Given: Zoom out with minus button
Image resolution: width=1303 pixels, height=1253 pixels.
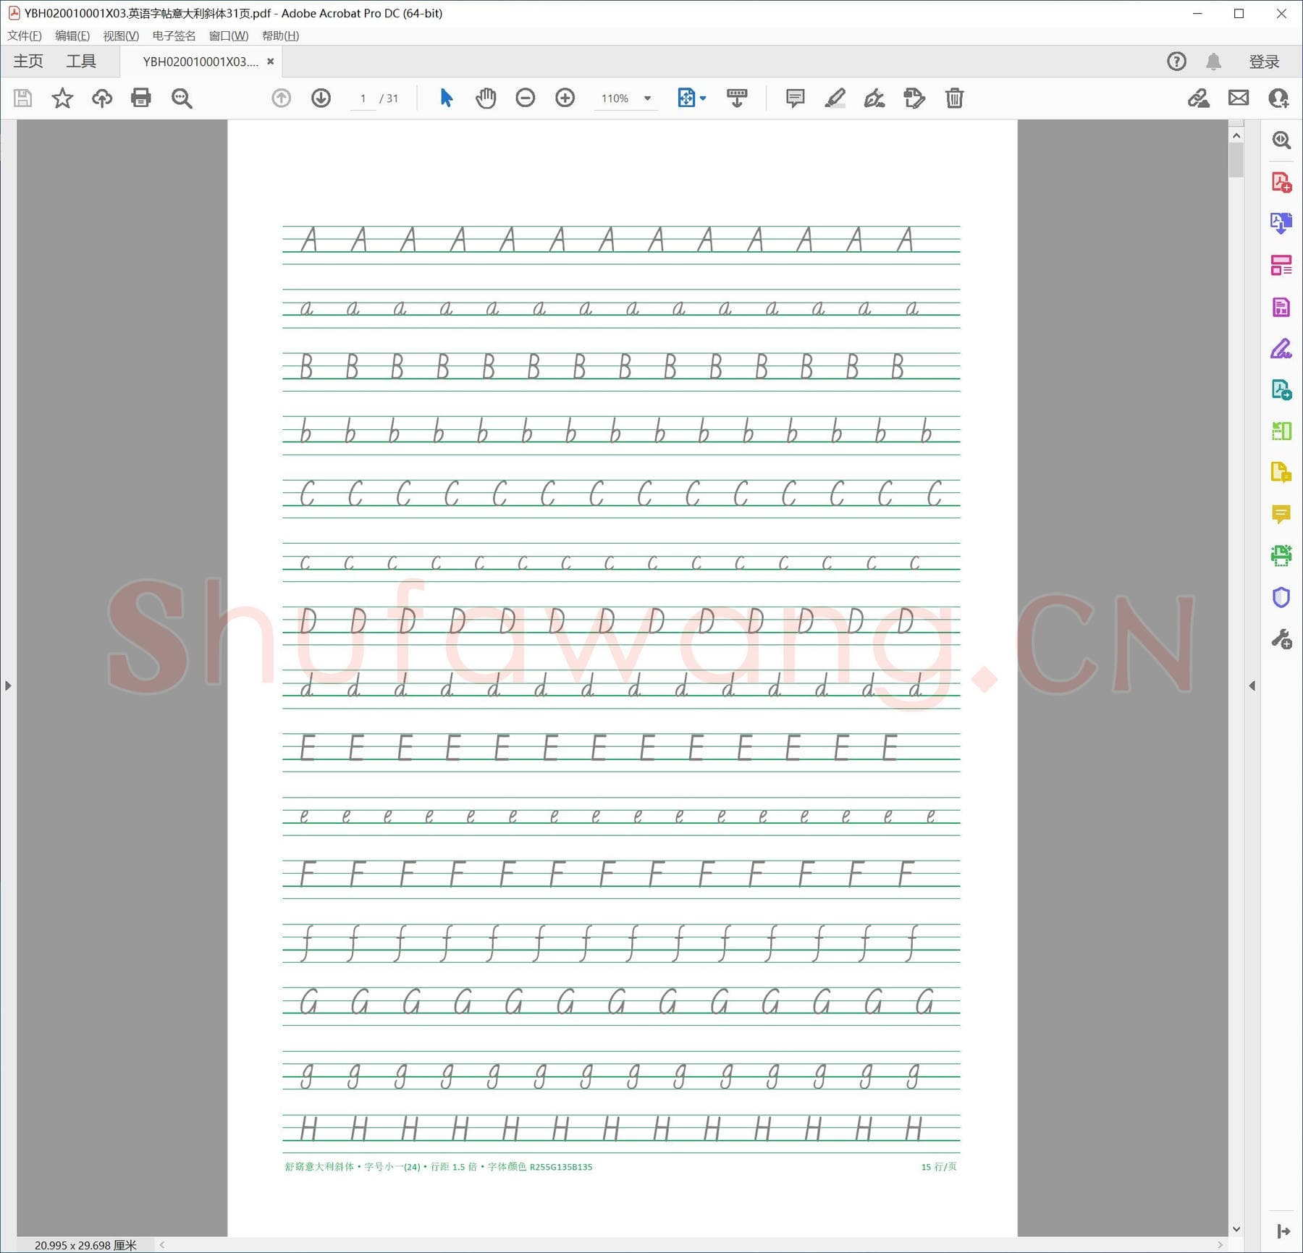Looking at the screenshot, I should coord(526,98).
